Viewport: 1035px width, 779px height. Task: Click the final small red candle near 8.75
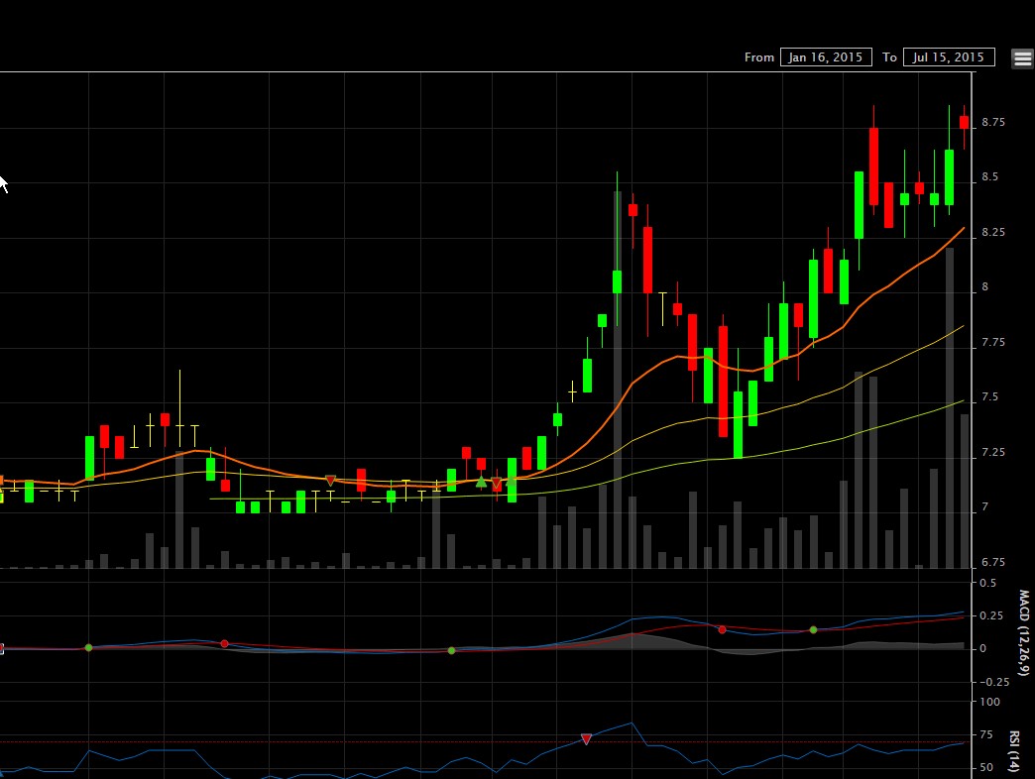tap(964, 122)
